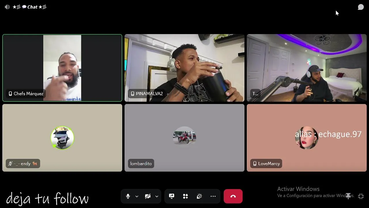Focus the PINAMALVA2 video tile
The image size is (369, 208).
(184, 68)
